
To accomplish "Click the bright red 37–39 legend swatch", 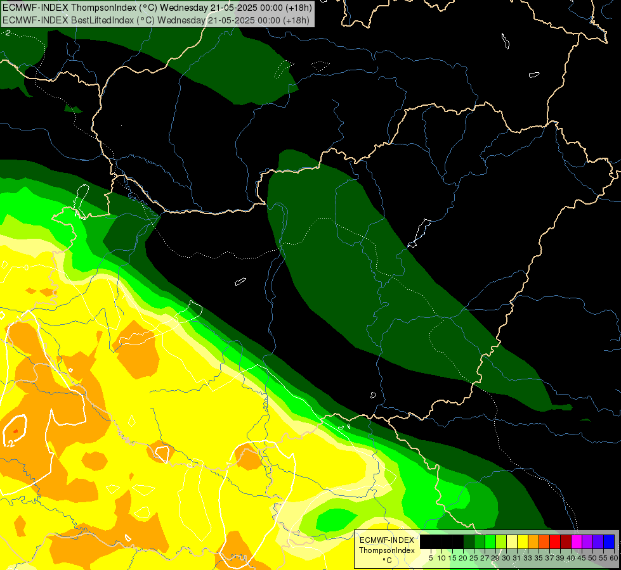I will point(555,541).
